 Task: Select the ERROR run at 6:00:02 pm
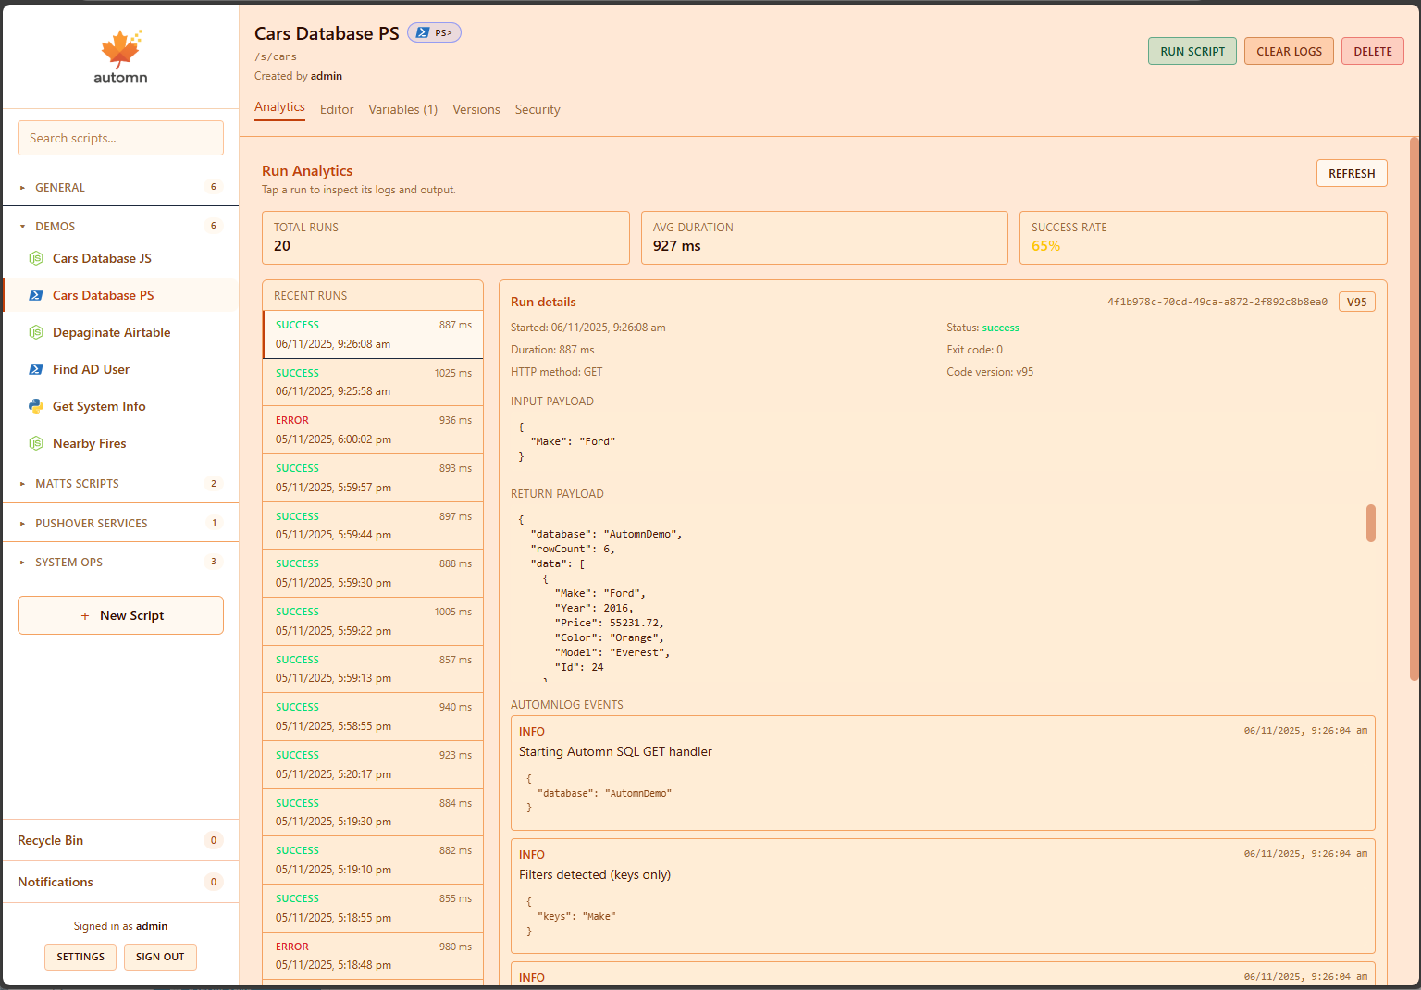373,429
